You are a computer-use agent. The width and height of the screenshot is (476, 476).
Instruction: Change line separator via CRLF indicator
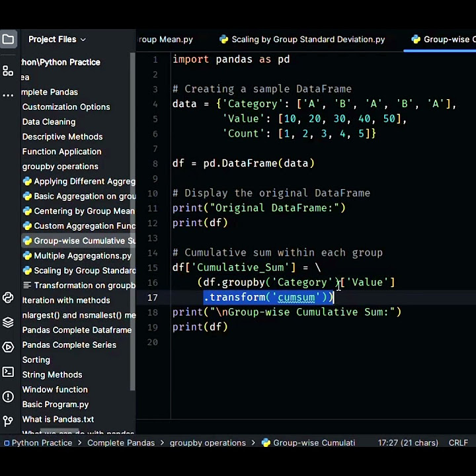pos(458,442)
